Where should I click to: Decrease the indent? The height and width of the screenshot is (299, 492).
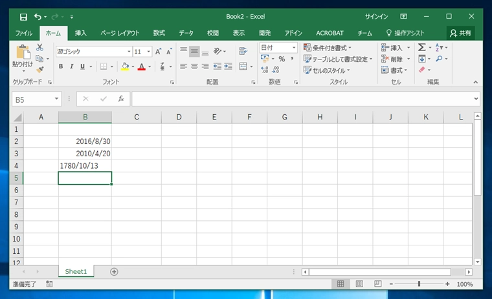tap(217, 67)
